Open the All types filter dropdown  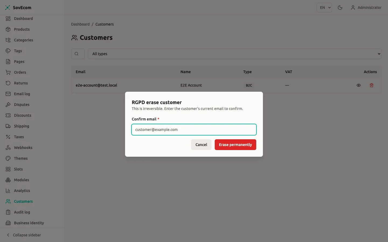coord(235,54)
